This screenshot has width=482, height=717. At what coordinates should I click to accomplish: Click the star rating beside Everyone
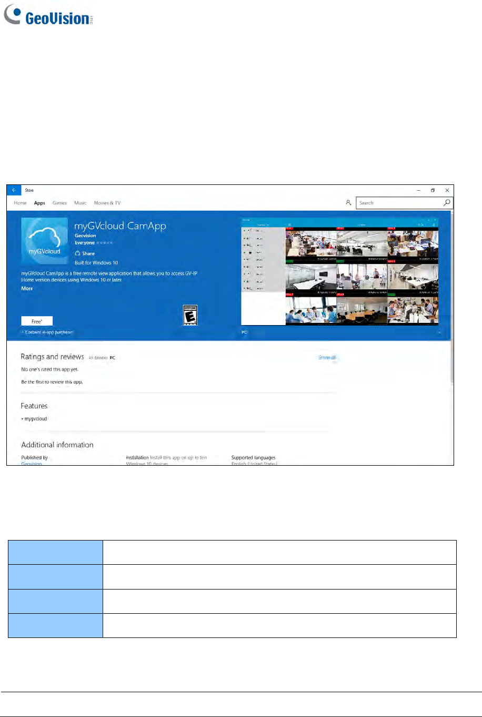tap(105, 243)
